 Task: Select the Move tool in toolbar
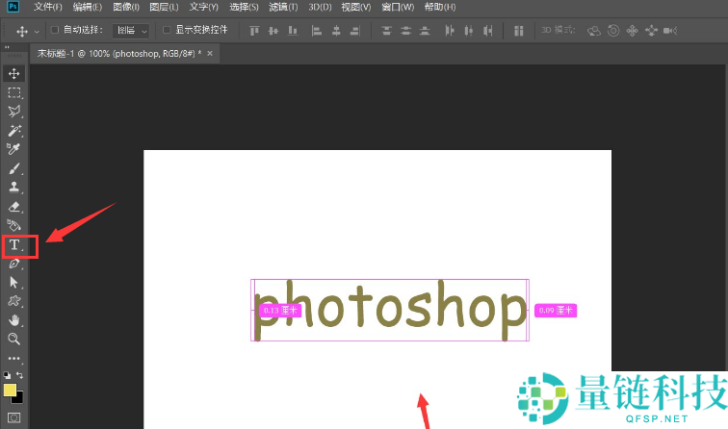14,74
